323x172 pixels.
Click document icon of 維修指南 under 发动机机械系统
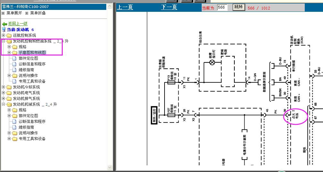coord(14,127)
